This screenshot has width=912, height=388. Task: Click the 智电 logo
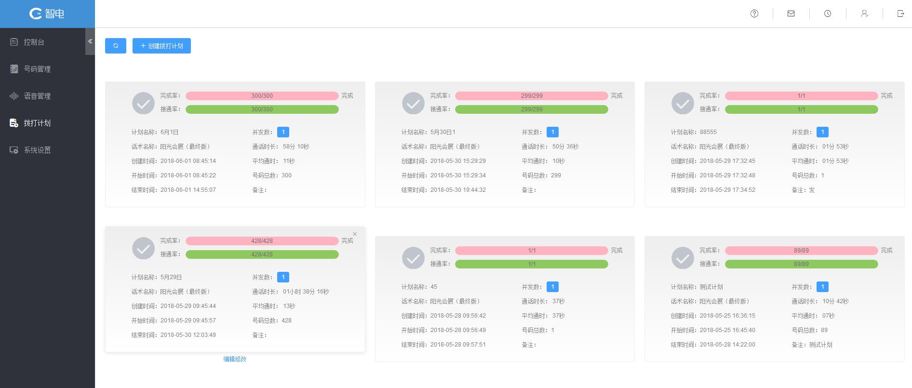click(47, 13)
